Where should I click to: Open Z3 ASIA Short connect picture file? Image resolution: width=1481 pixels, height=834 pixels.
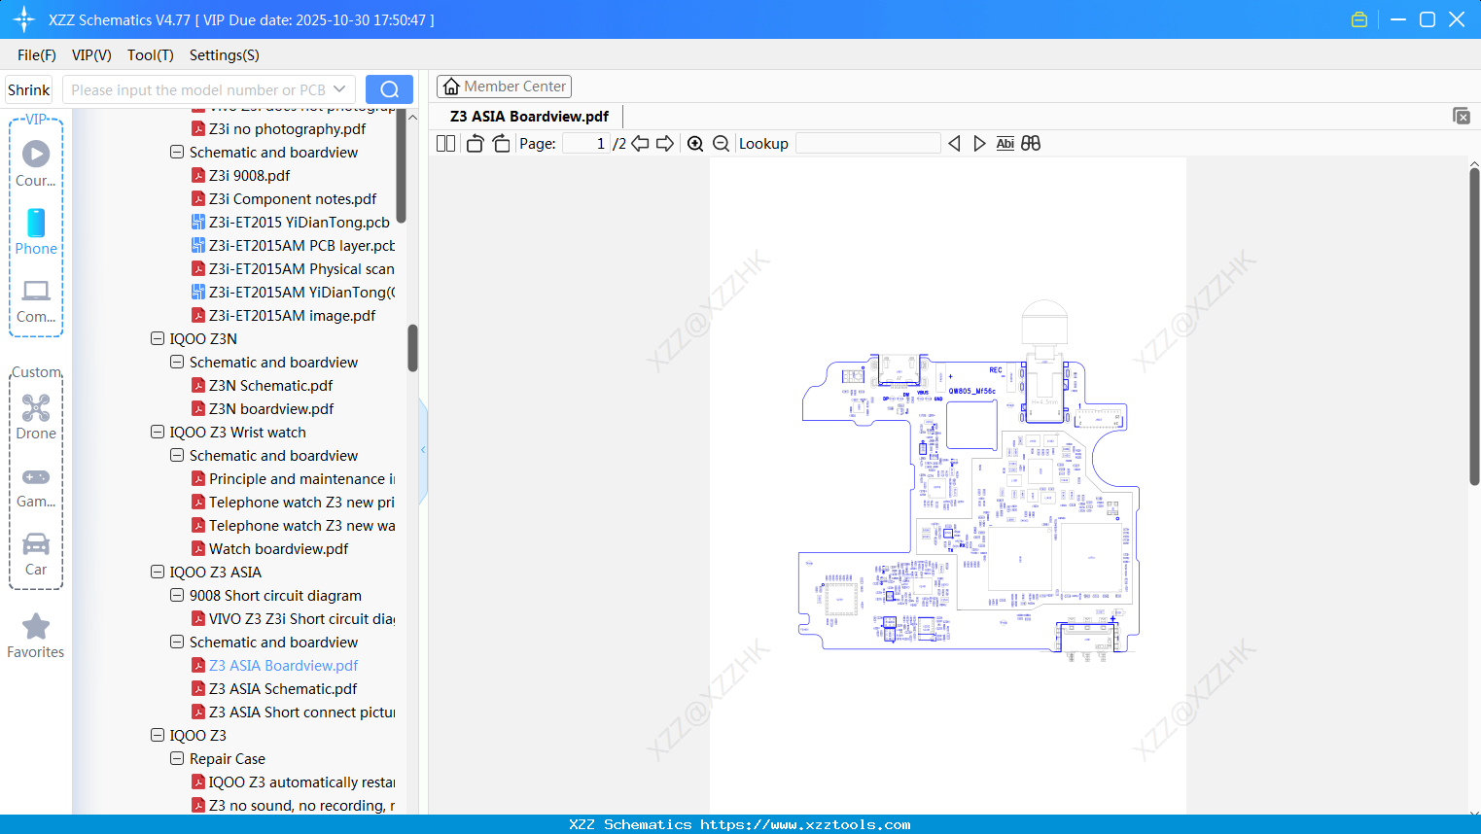point(293,712)
